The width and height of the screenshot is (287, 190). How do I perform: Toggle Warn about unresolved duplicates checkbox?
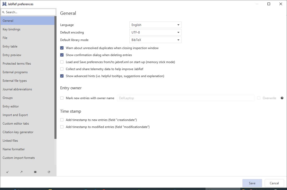[62, 48]
